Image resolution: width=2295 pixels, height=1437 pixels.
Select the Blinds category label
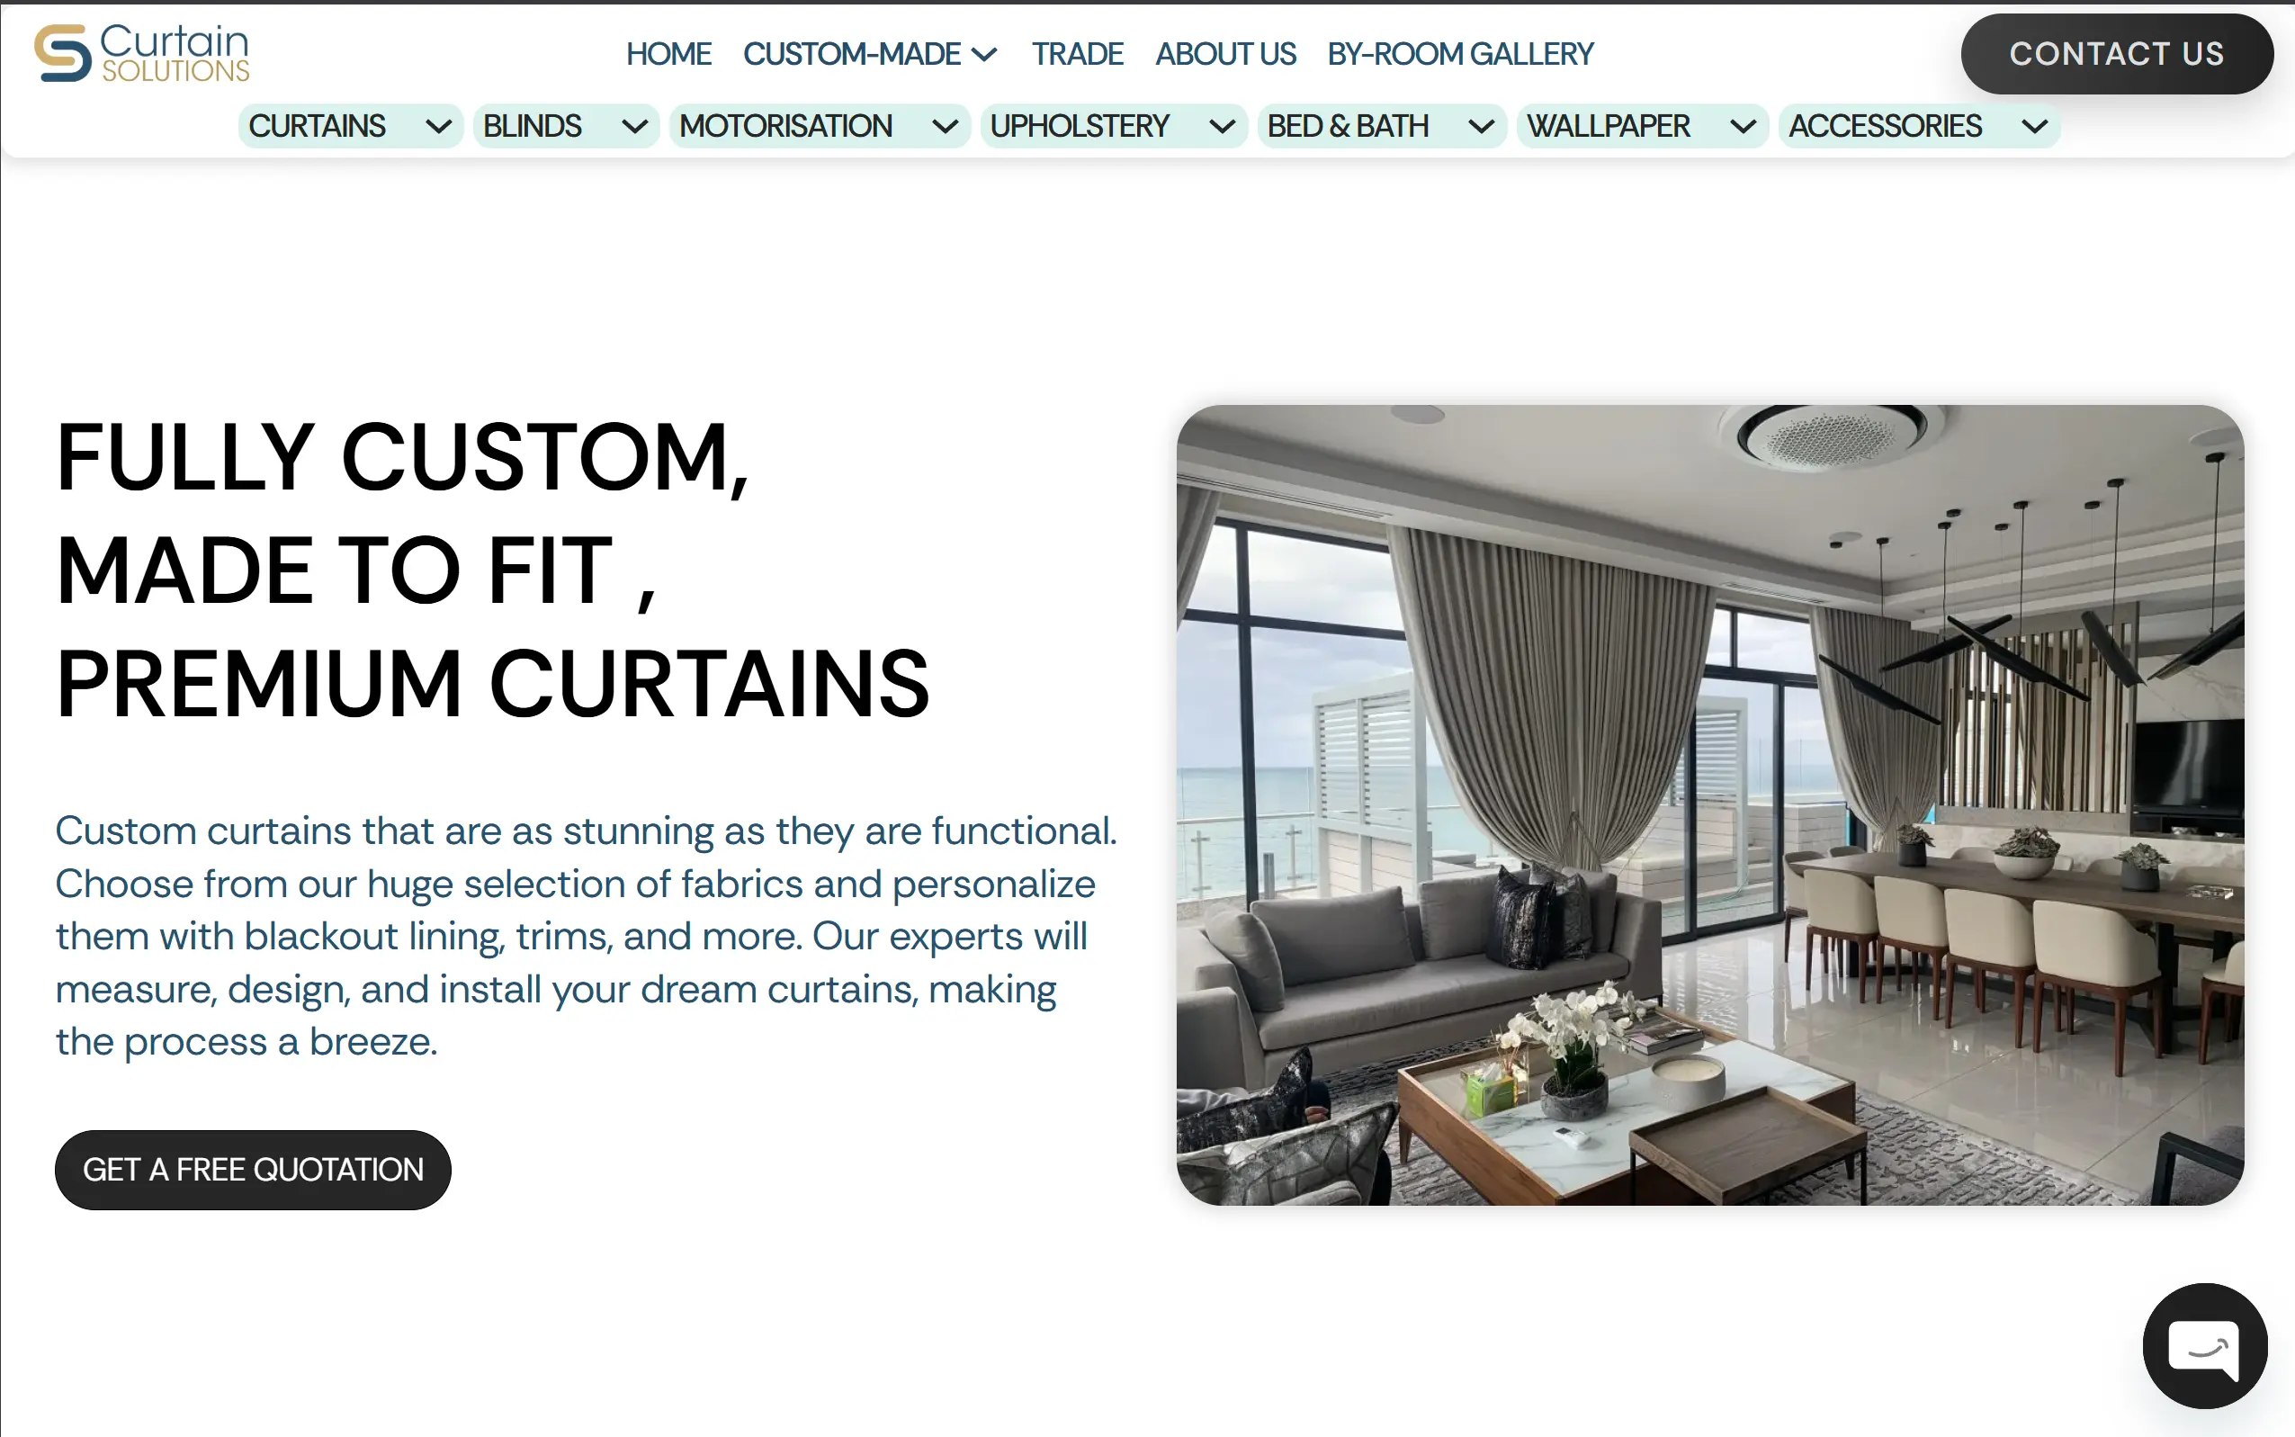(532, 126)
